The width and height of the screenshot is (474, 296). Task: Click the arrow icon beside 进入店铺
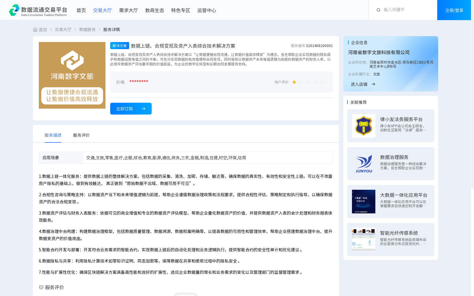tap(373, 84)
